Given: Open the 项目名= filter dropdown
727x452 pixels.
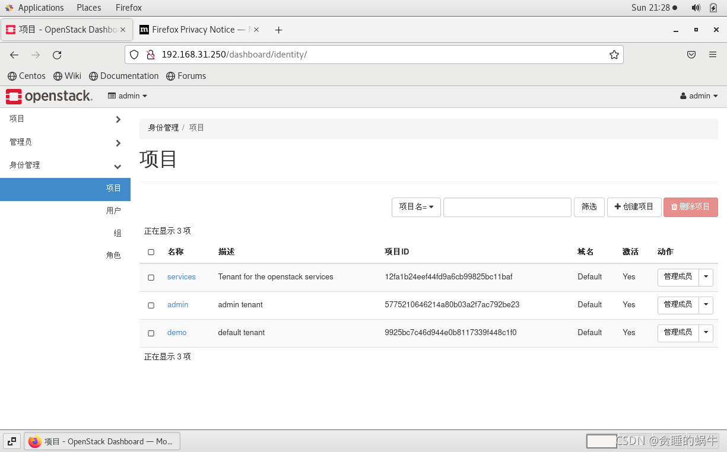Looking at the screenshot, I should [416, 207].
